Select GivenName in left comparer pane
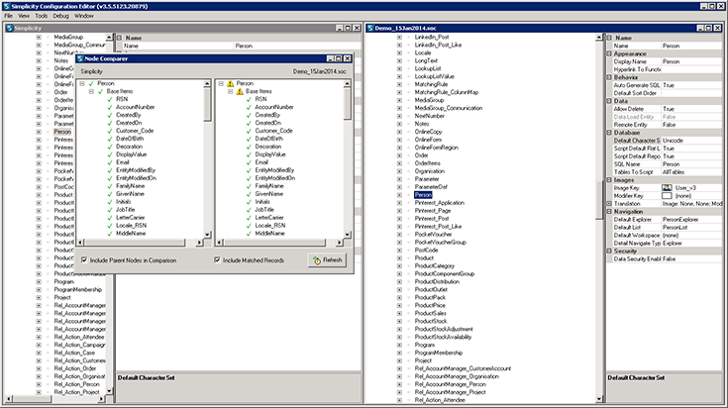The height and width of the screenshot is (408, 728). (130, 194)
